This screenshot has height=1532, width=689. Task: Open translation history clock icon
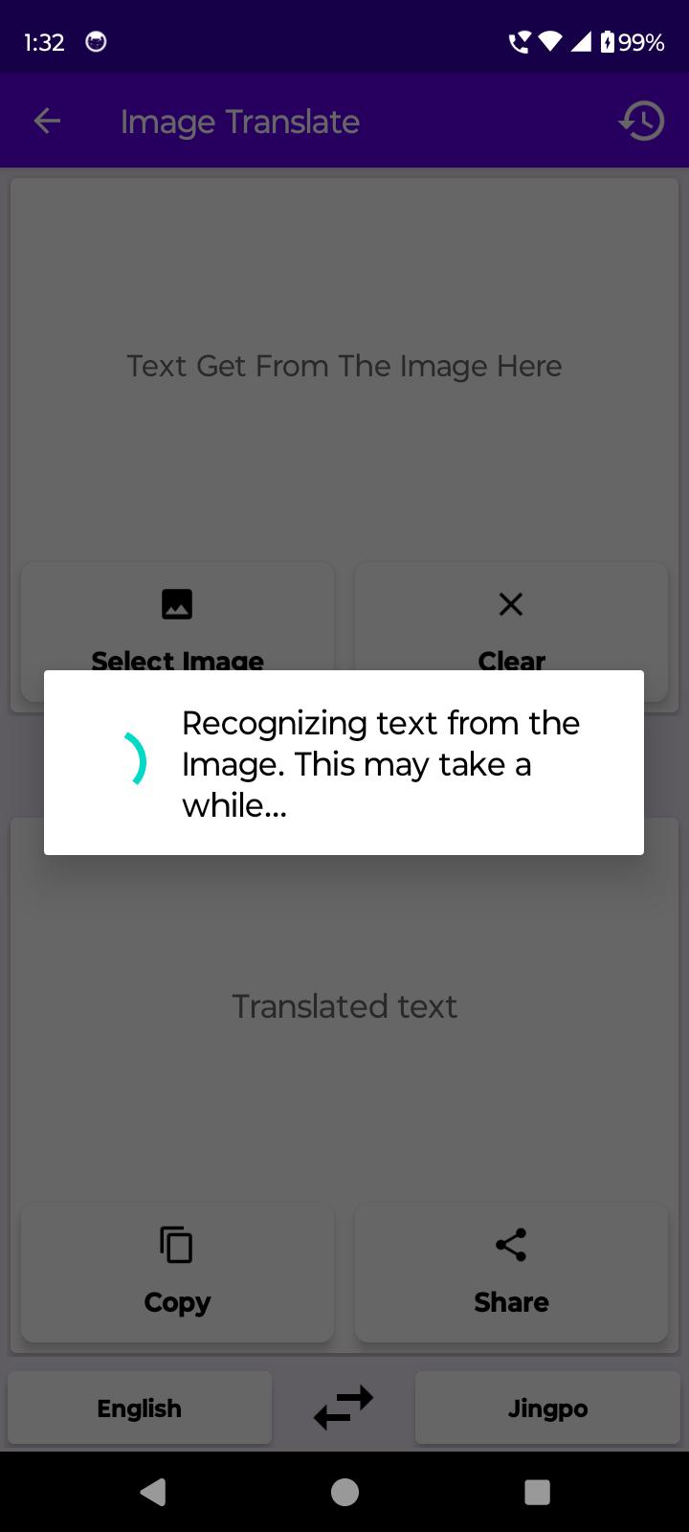coord(641,121)
